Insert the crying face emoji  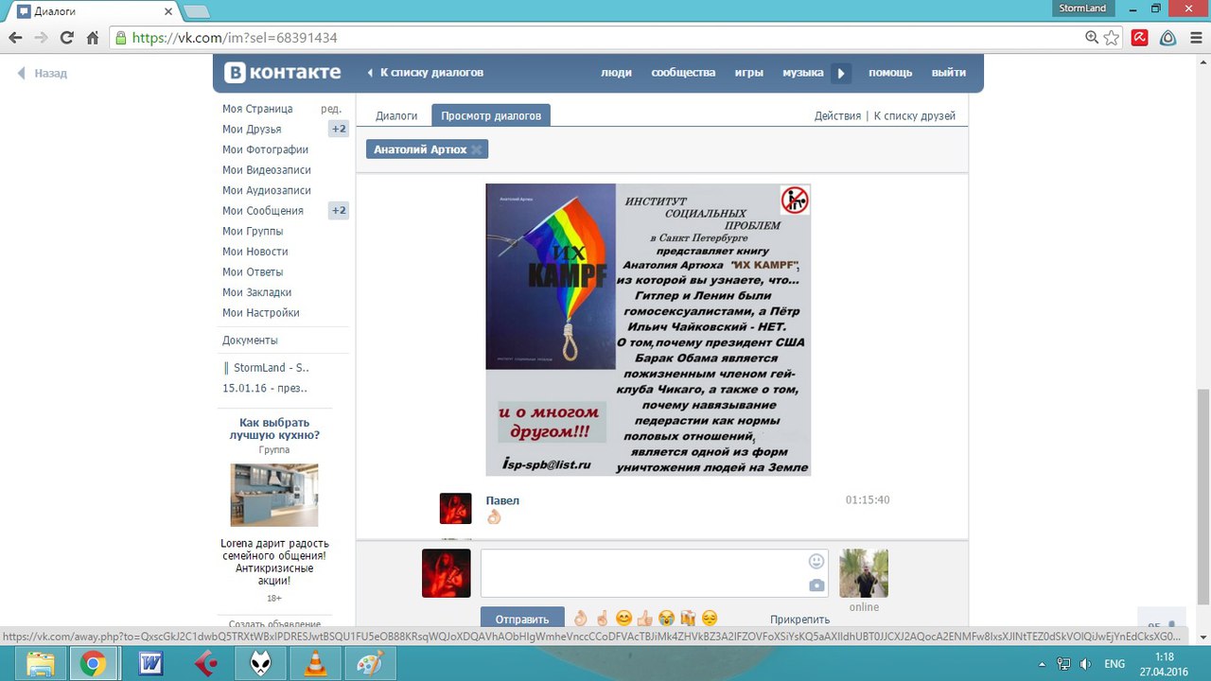tap(667, 619)
